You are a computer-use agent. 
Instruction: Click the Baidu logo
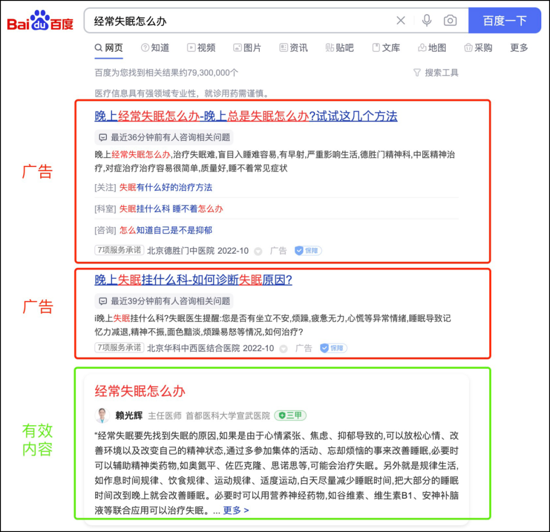pyautogui.click(x=40, y=21)
